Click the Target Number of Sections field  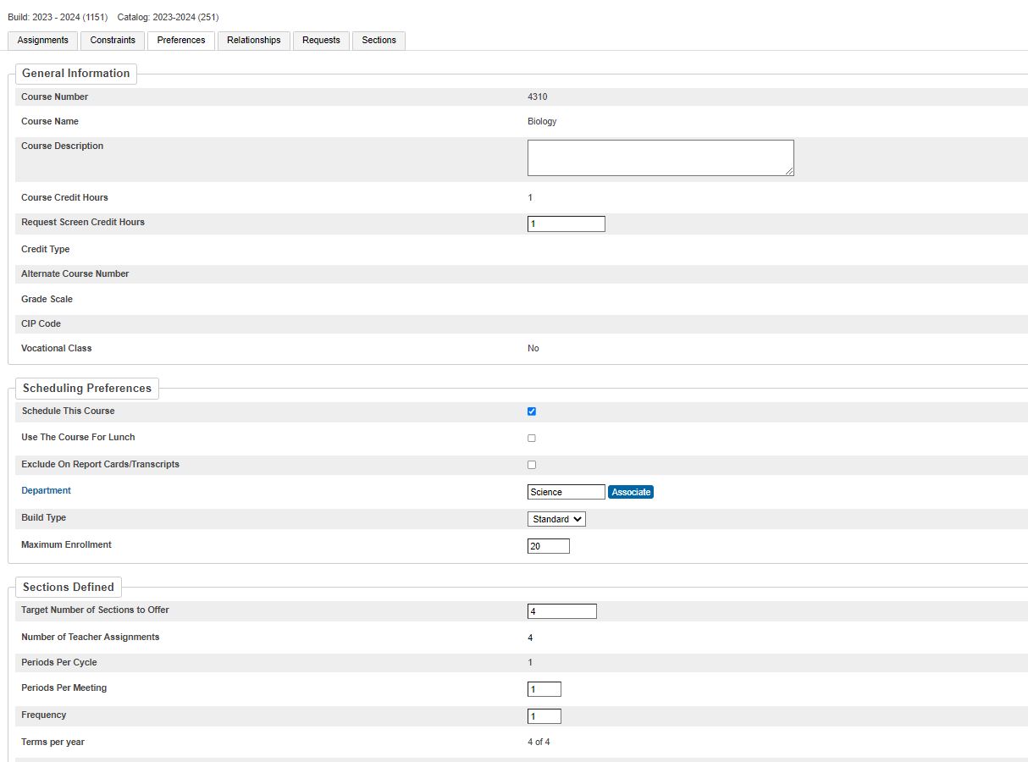(x=561, y=611)
